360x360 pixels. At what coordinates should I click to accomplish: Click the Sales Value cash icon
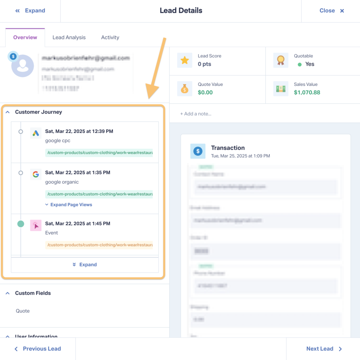tap(281, 89)
